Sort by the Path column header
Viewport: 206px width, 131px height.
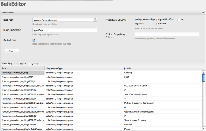coord(23,68)
